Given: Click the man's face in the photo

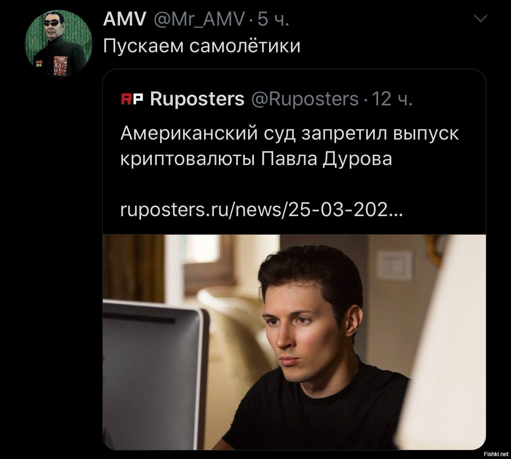Looking at the screenshot, I should [x=302, y=329].
